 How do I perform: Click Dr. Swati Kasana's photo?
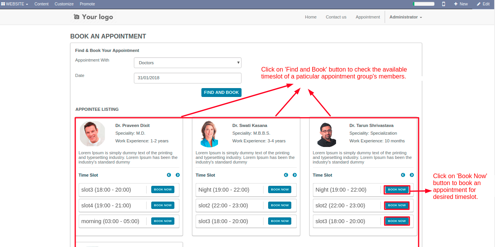[209, 134]
